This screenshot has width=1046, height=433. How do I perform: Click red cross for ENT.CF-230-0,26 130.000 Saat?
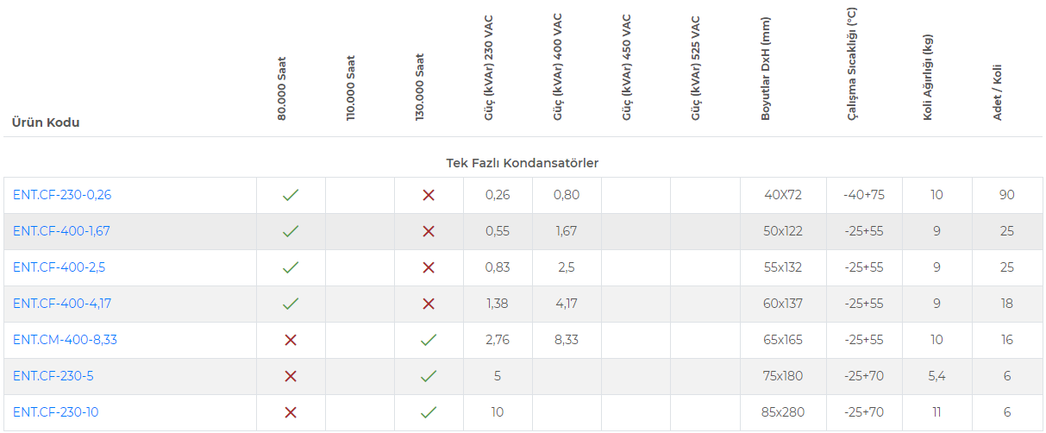click(429, 195)
